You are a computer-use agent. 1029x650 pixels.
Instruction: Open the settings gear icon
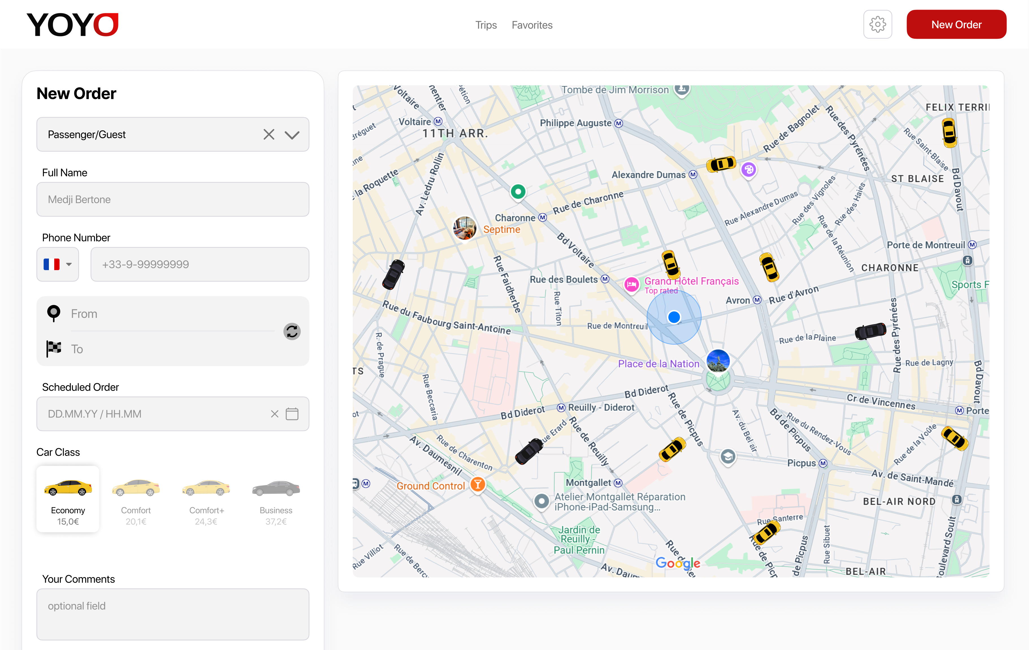[x=877, y=25]
